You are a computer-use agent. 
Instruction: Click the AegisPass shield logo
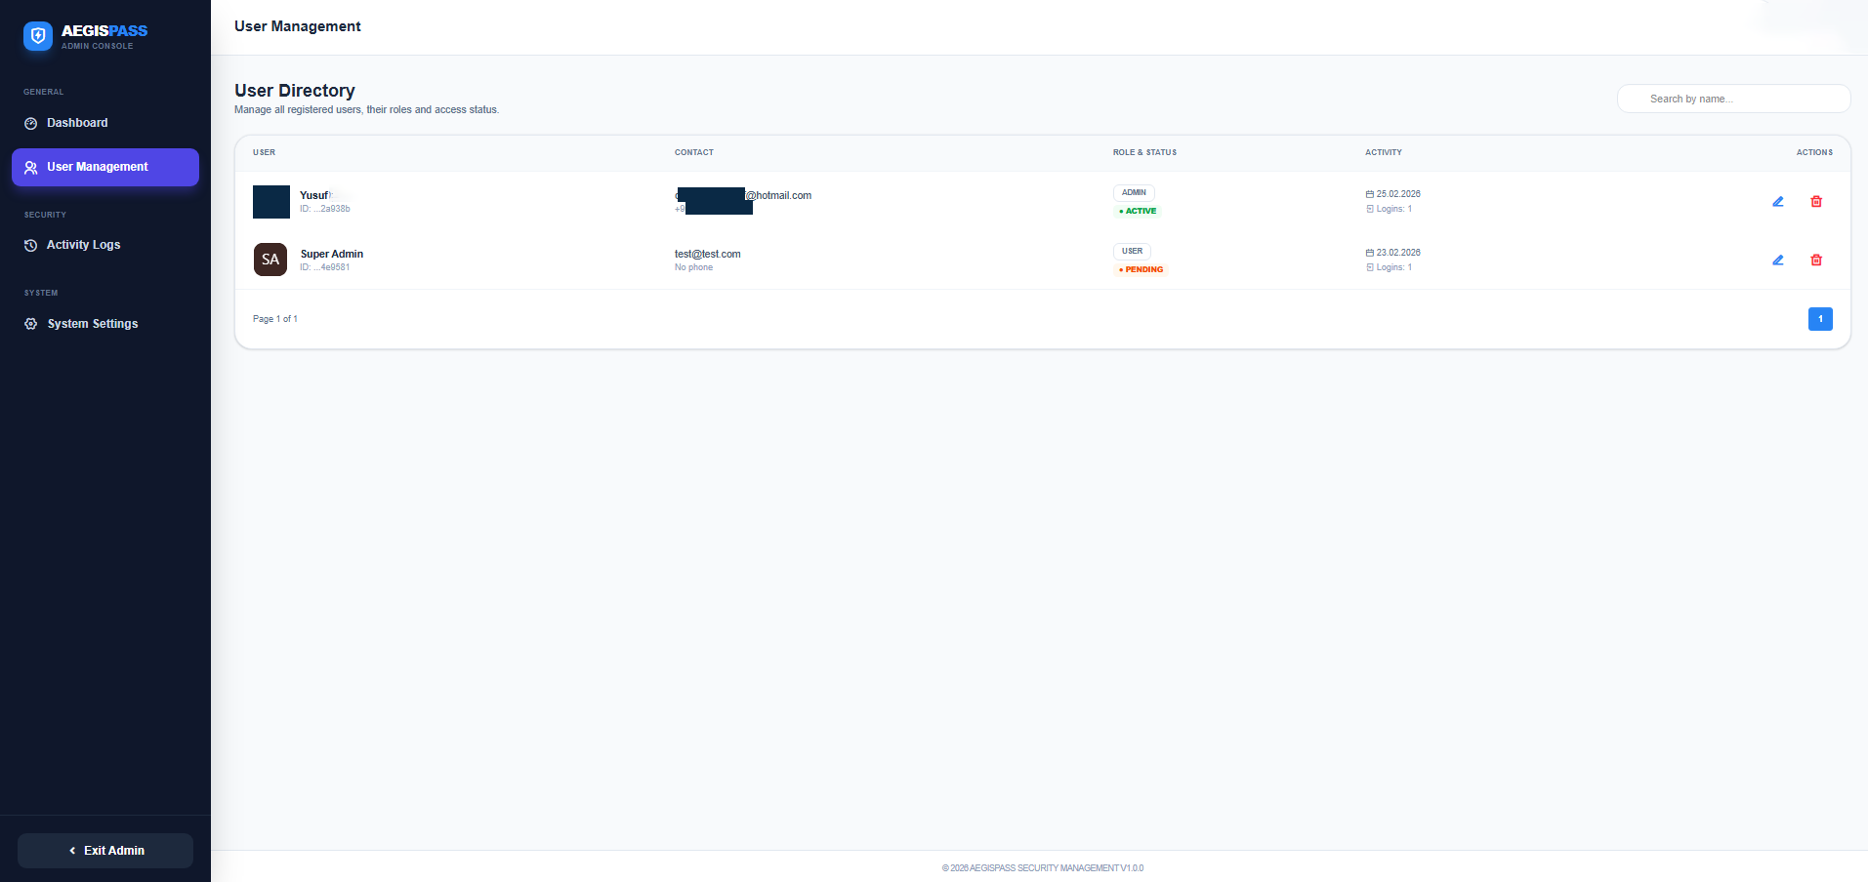36,36
